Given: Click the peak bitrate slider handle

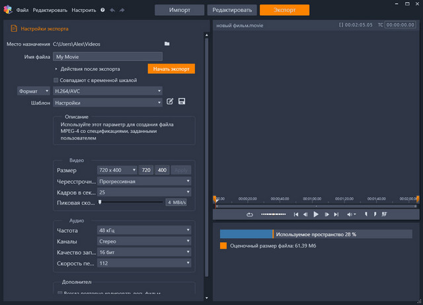Looking at the screenshot, I should pos(100,202).
